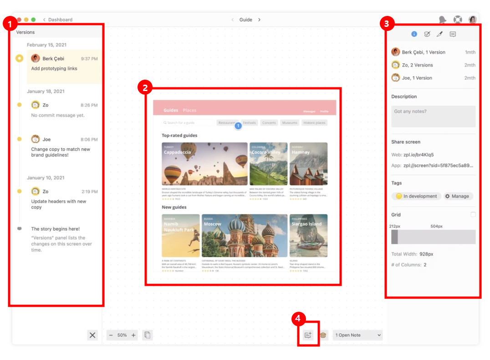This screenshot has width=490, height=360.
Task: Click the Namib Naukluft Park thumbnail
Action: click(181, 235)
